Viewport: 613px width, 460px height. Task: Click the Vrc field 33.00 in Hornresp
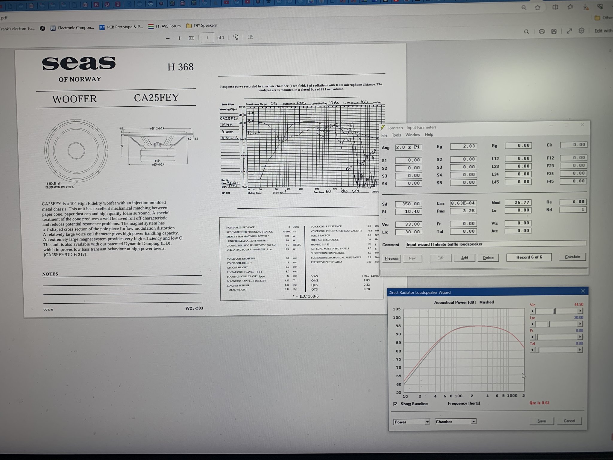tap(409, 224)
